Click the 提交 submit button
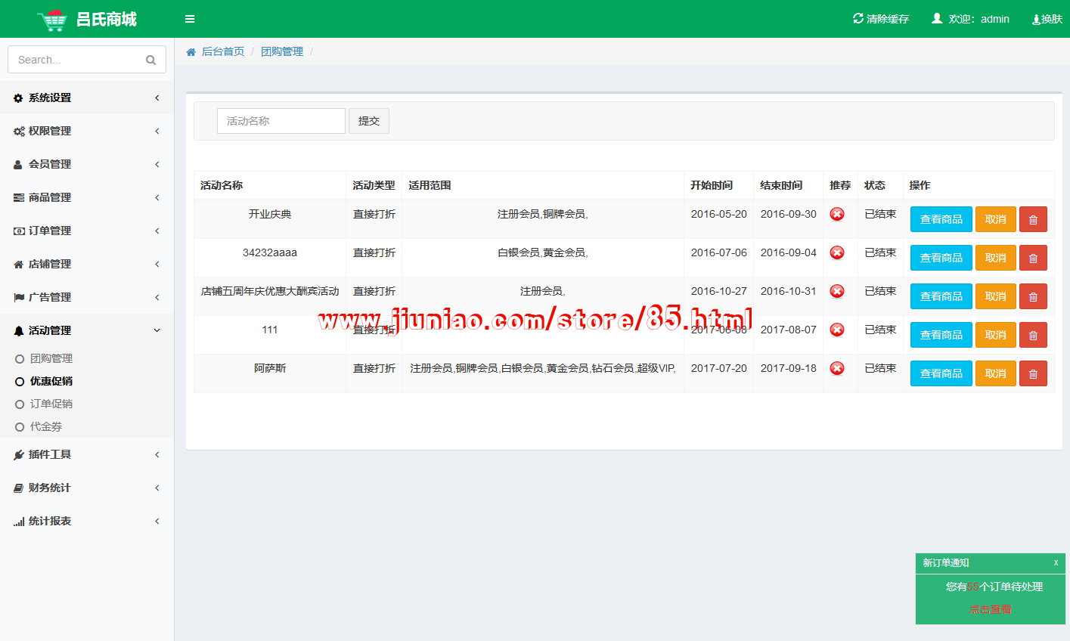The width and height of the screenshot is (1070, 641). click(x=368, y=121)
